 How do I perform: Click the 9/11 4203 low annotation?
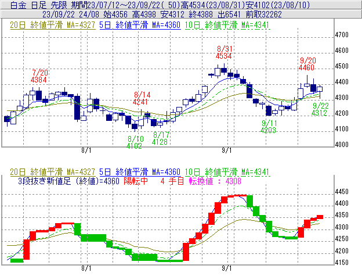click(x=268, y=127)
